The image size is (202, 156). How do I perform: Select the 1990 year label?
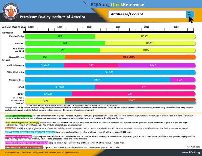(31, 27)
